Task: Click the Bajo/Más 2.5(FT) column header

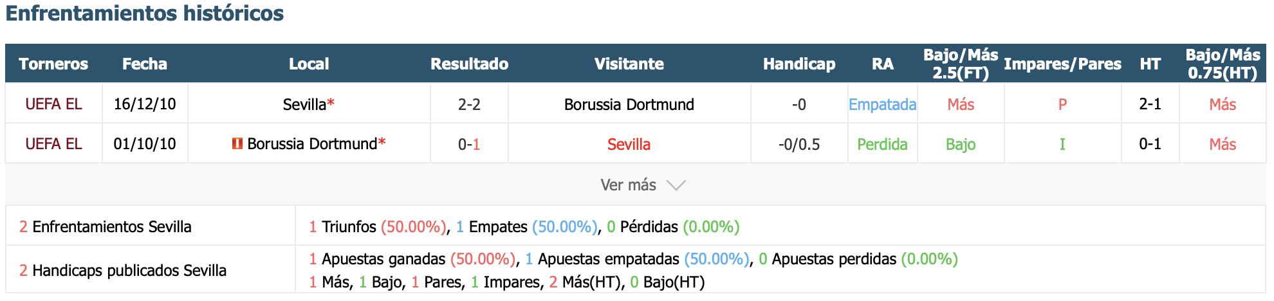Action: point(961,64)
